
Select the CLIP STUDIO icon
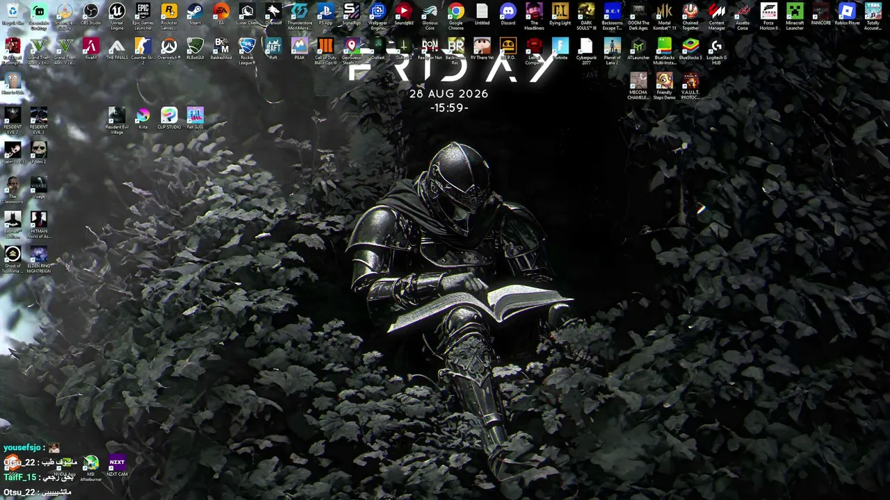pyautogui.click(x=169, y=116)
